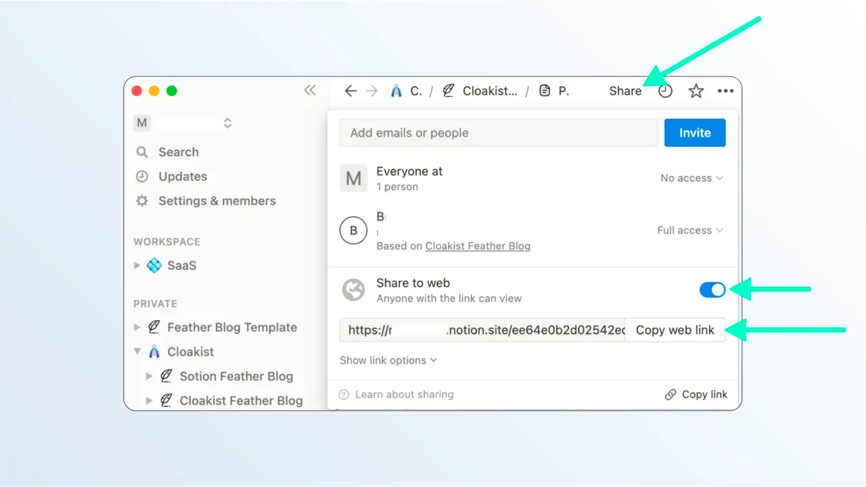This screenshot has width=866, height=487.
Task: Click the back navigation arrow
Action: click(350, 90)
